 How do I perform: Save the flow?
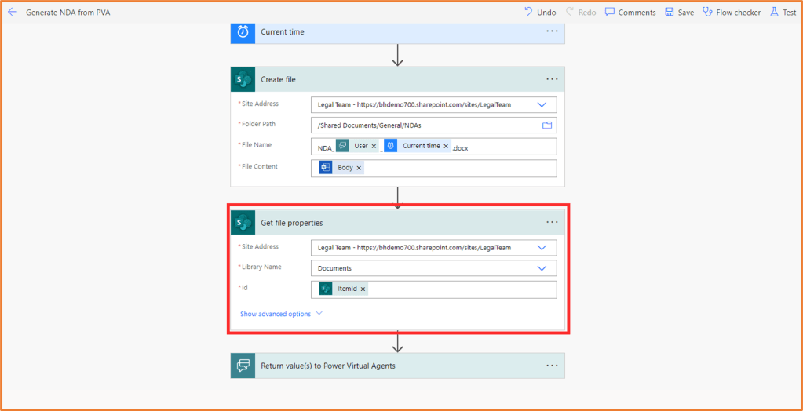click(x=680, y=13)
